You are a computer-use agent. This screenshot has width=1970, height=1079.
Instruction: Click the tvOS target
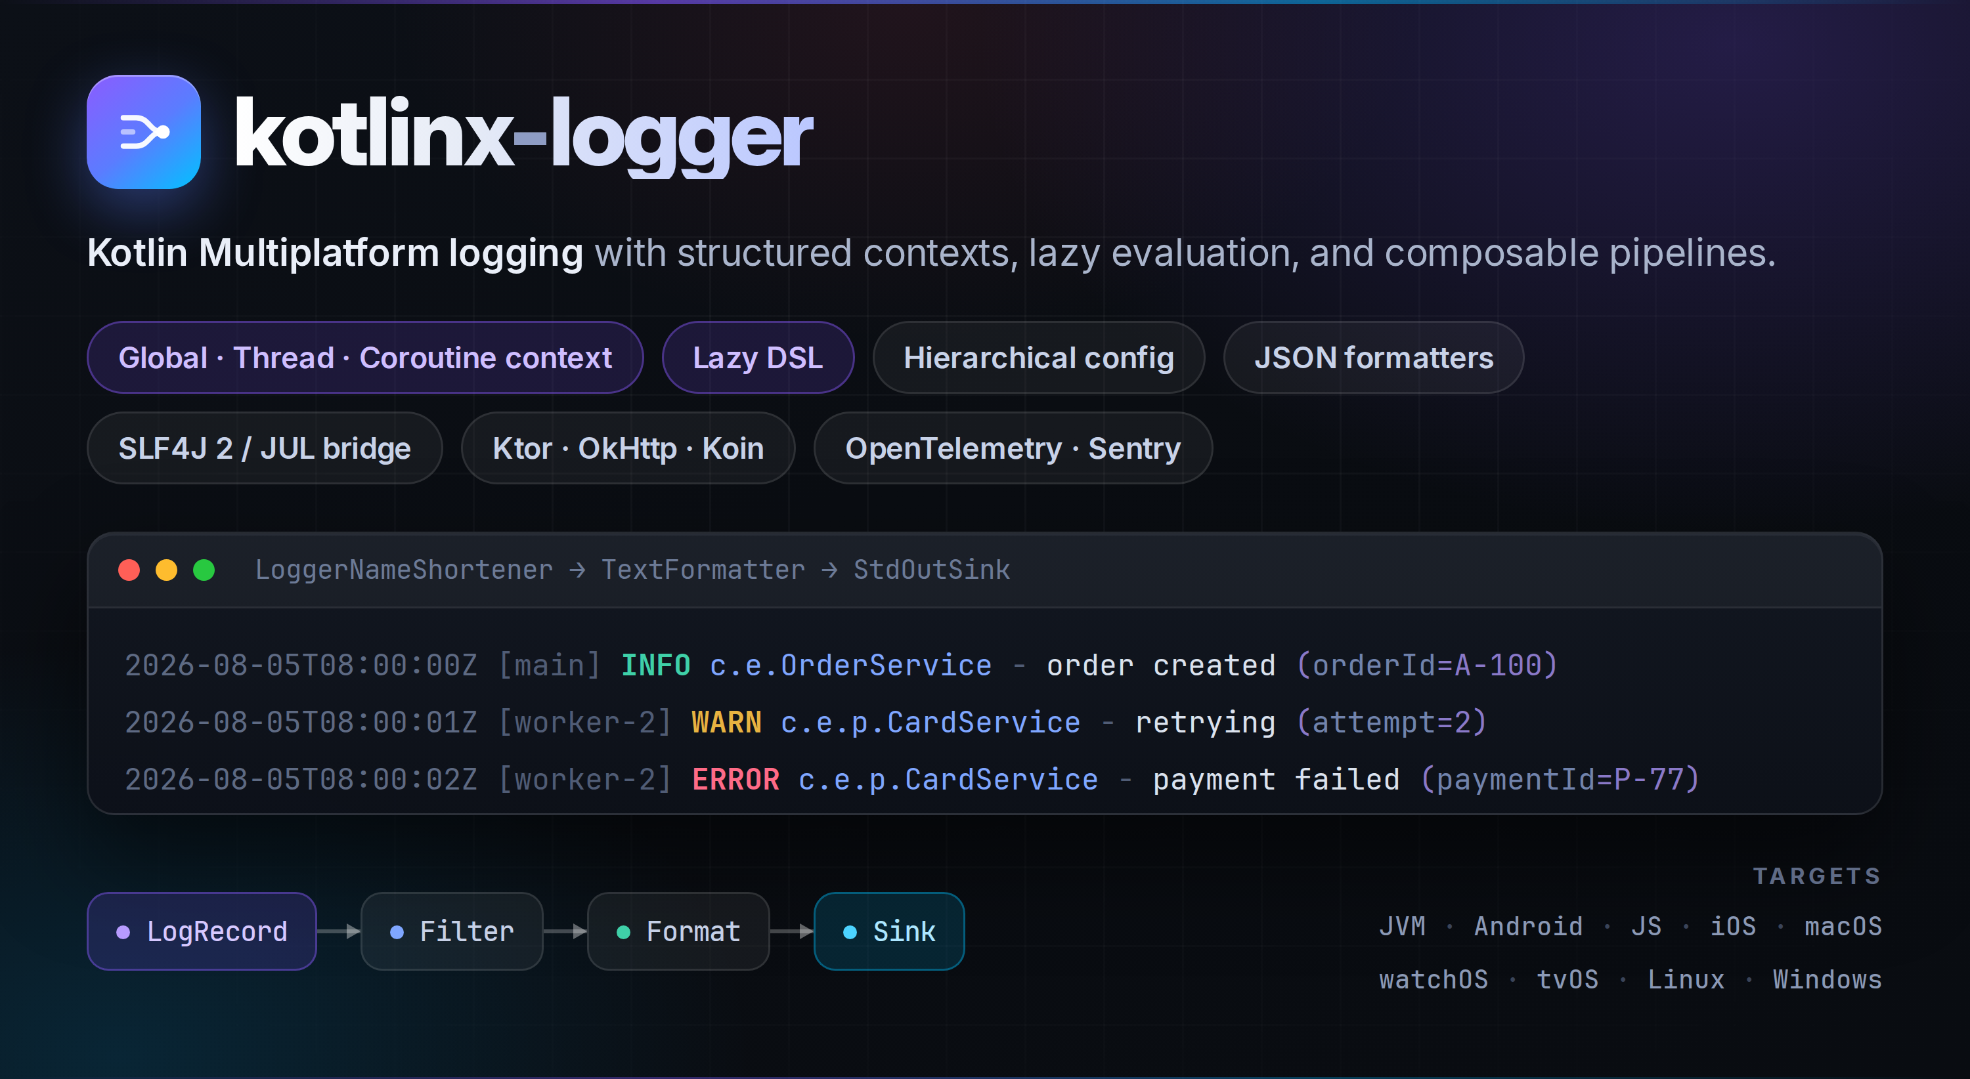(1567, 979)
